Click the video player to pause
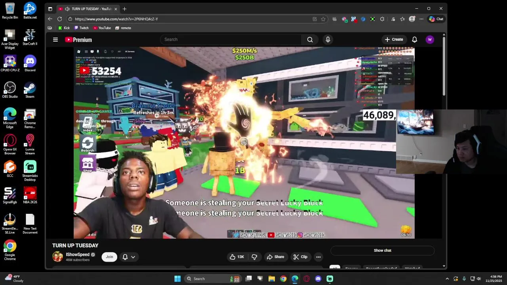The height and width of the screenshot is (285, 507). click(x=244, y=142)
